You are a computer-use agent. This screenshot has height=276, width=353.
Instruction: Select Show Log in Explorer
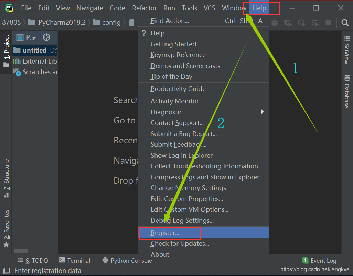(203, 155)
